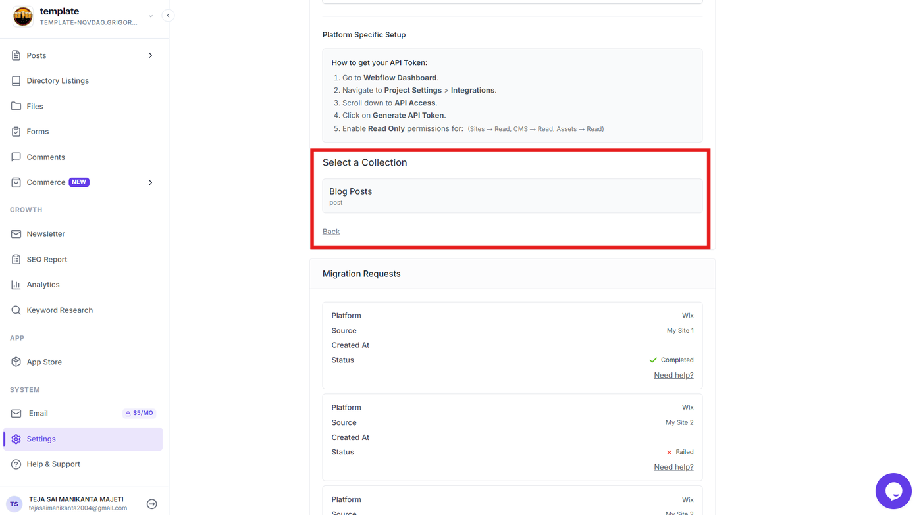Expand the Posts submenu chevron

tap(151, 55)
